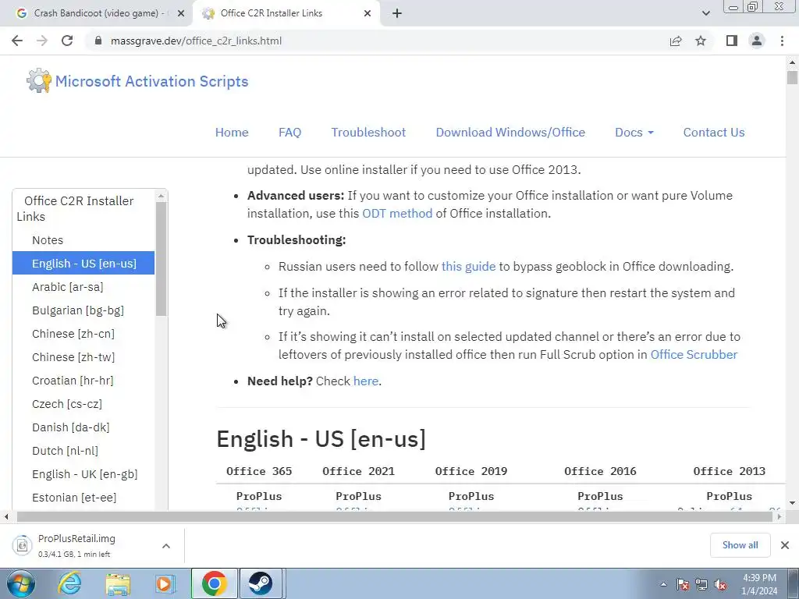Click the sidebar scrollbar up arrow
The image size is (799, 599).
point(161,196)
